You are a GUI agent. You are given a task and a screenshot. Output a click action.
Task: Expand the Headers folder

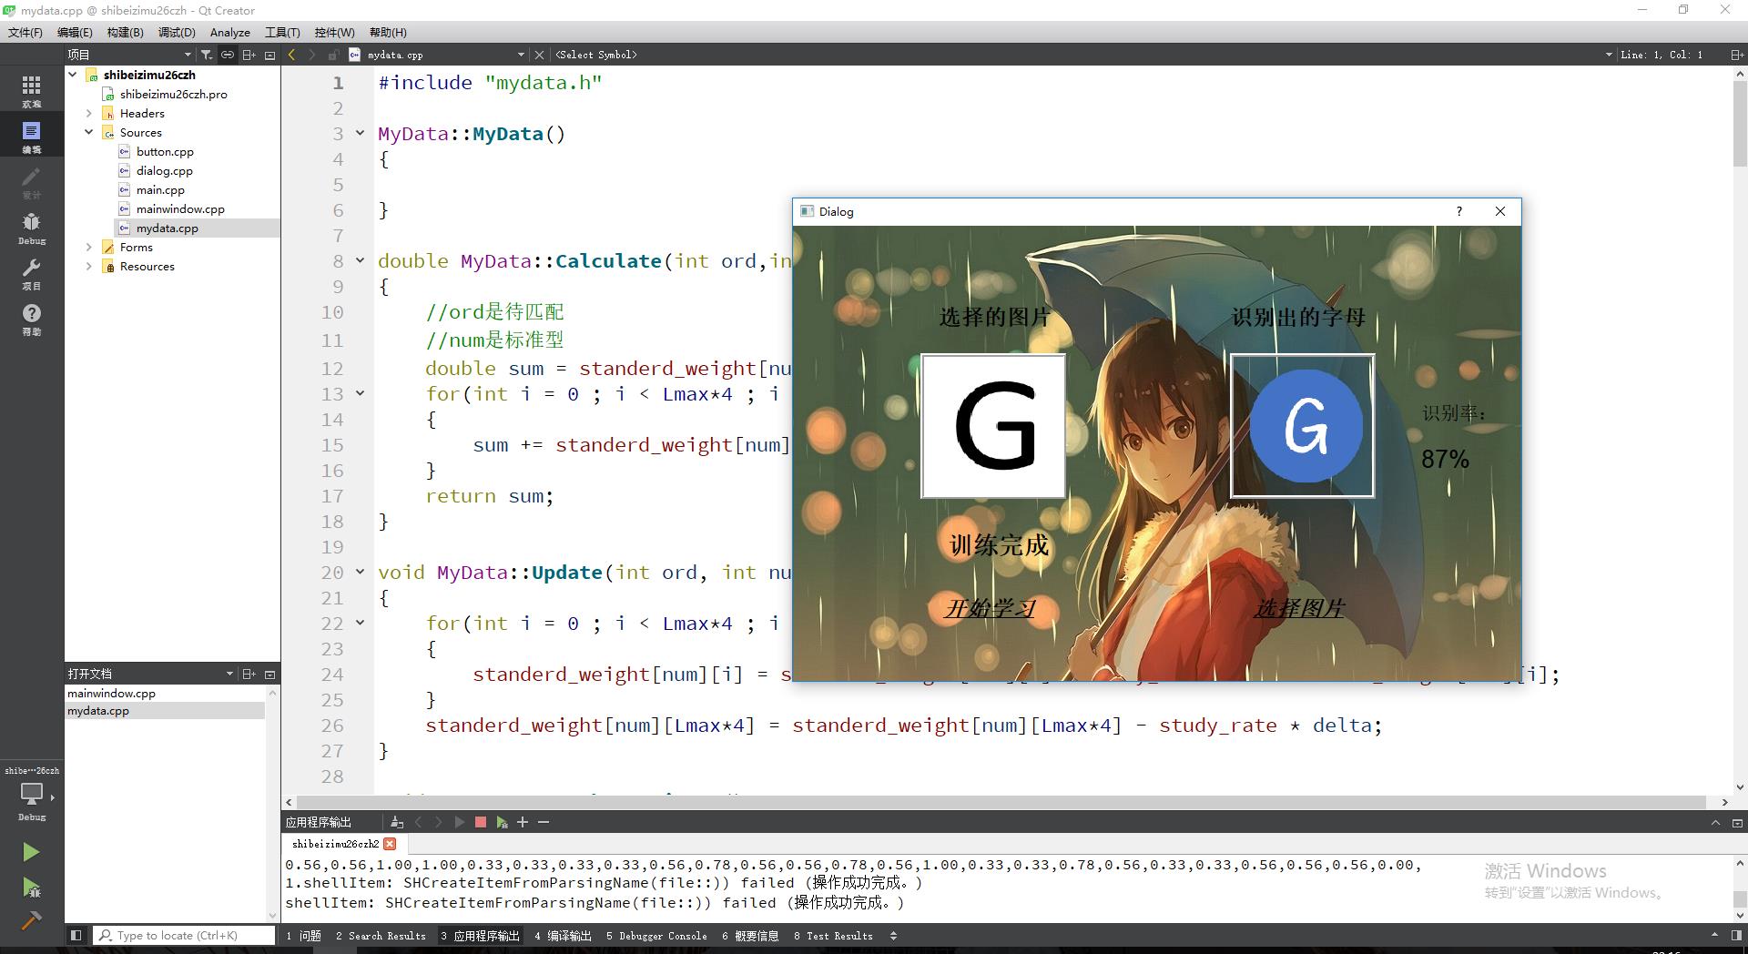coord(89,113)
